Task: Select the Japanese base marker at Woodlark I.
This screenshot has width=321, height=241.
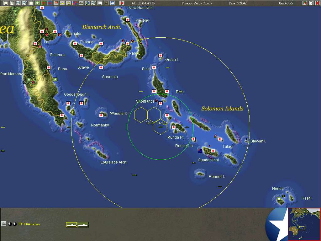Action: 101,115
